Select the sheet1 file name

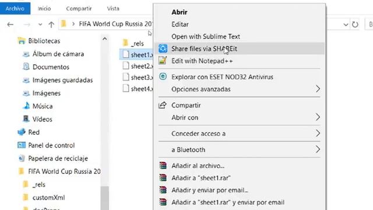[x=142, y=54]
